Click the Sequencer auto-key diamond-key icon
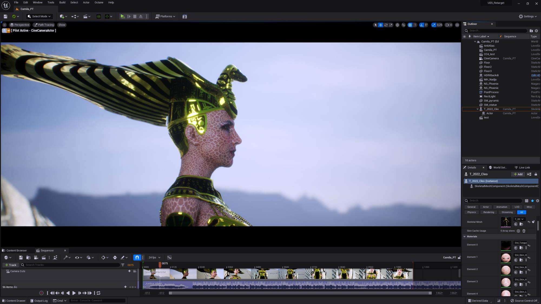Viewport: 541px width, 304px height. click(x=115, y=258)
